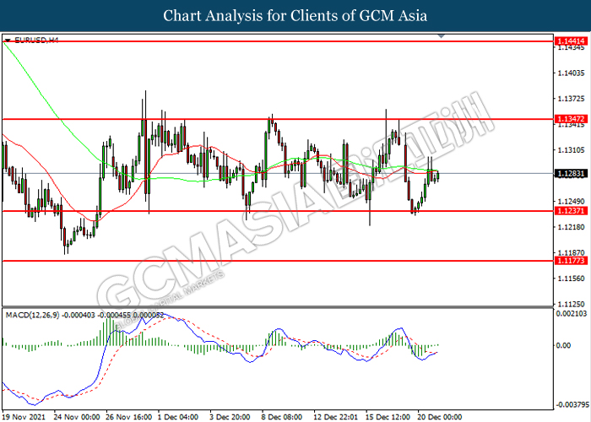This screenshot has width=591, height=422.
Task: Click the chart shift triangle marker at top
Action: click(442, 36)
